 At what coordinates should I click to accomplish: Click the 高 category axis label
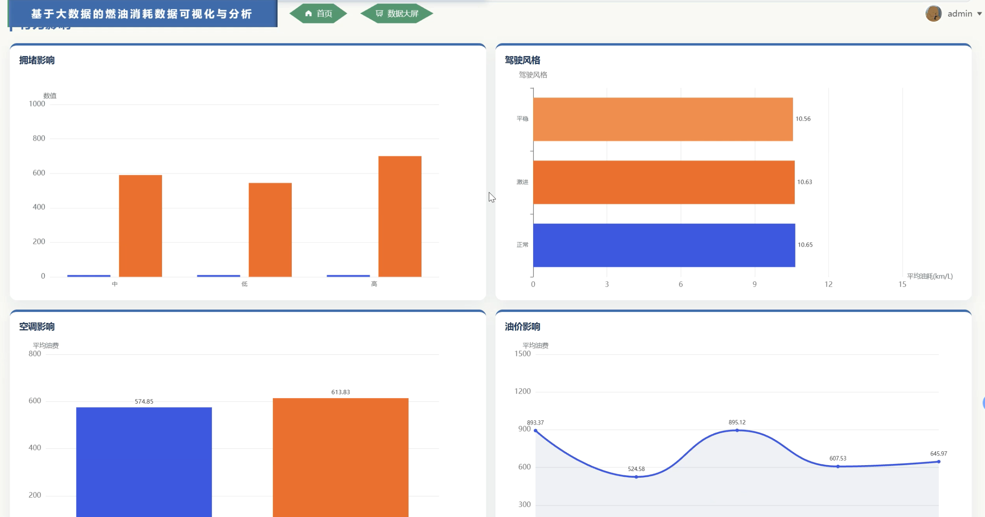(374, 284)
